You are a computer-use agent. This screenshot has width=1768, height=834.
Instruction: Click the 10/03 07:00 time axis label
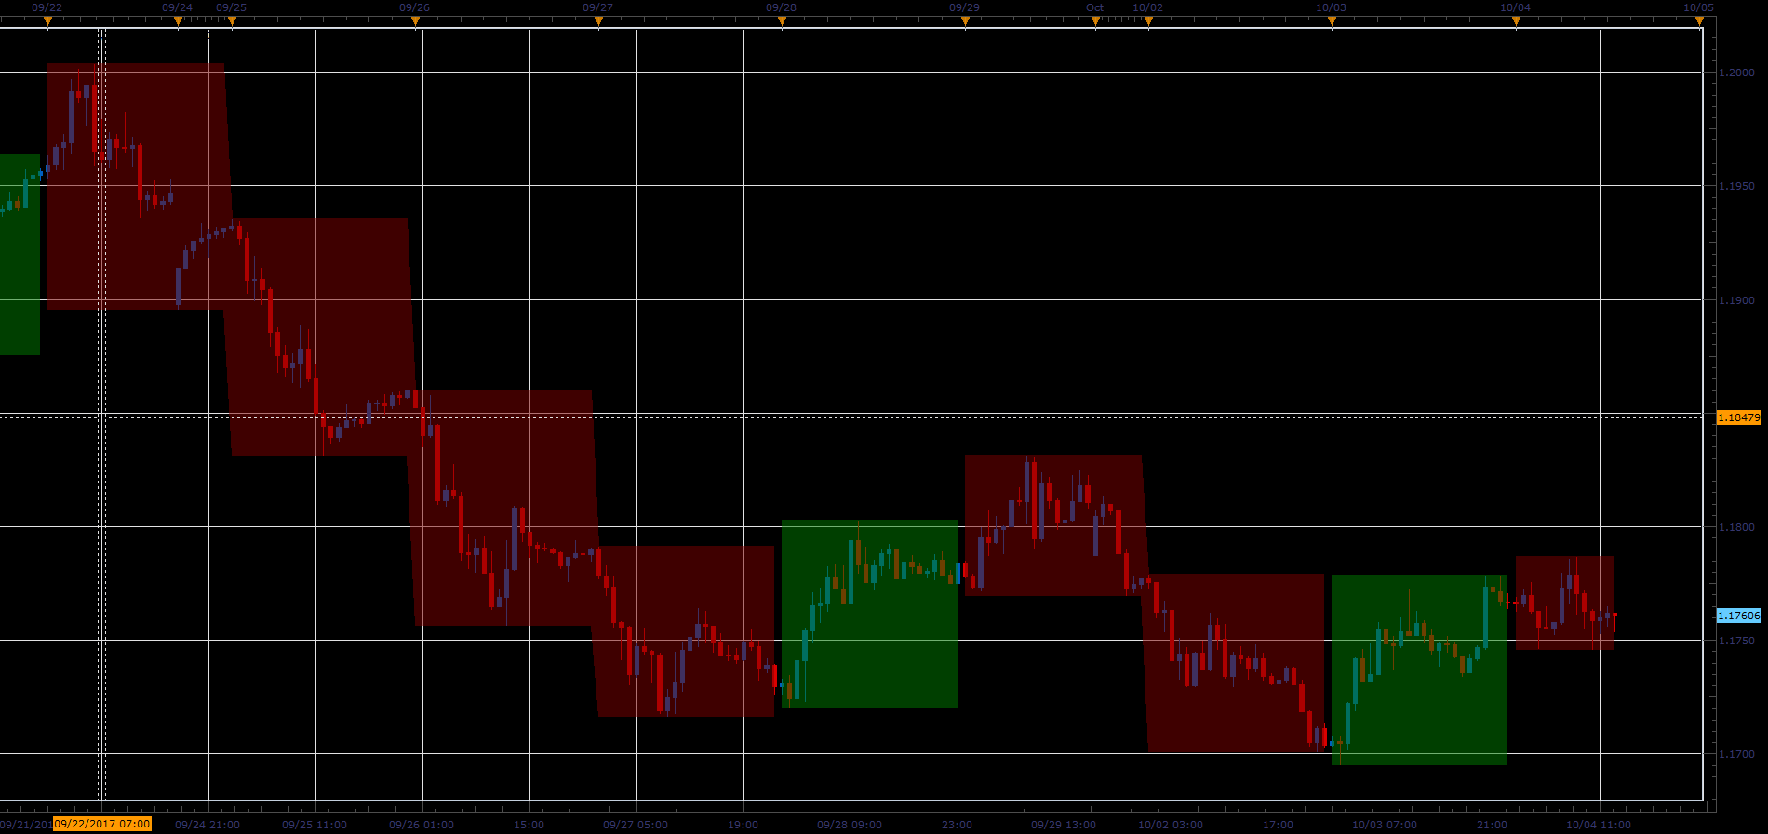[1385, 825]
